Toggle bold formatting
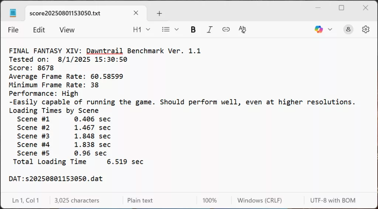The width and height of the screenshot is (378, 209). [x=193, y=30]
